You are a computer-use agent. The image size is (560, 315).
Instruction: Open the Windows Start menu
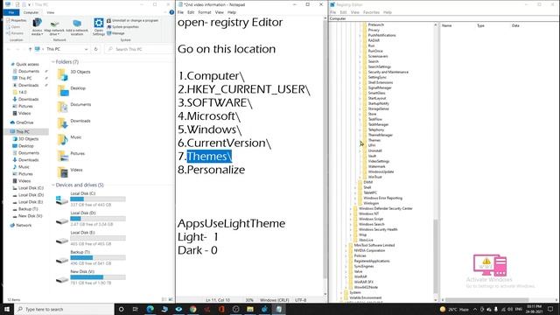point(7,309)
